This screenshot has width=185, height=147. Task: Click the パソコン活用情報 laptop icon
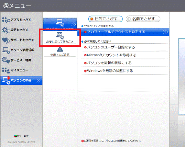[x=6, y=50]
